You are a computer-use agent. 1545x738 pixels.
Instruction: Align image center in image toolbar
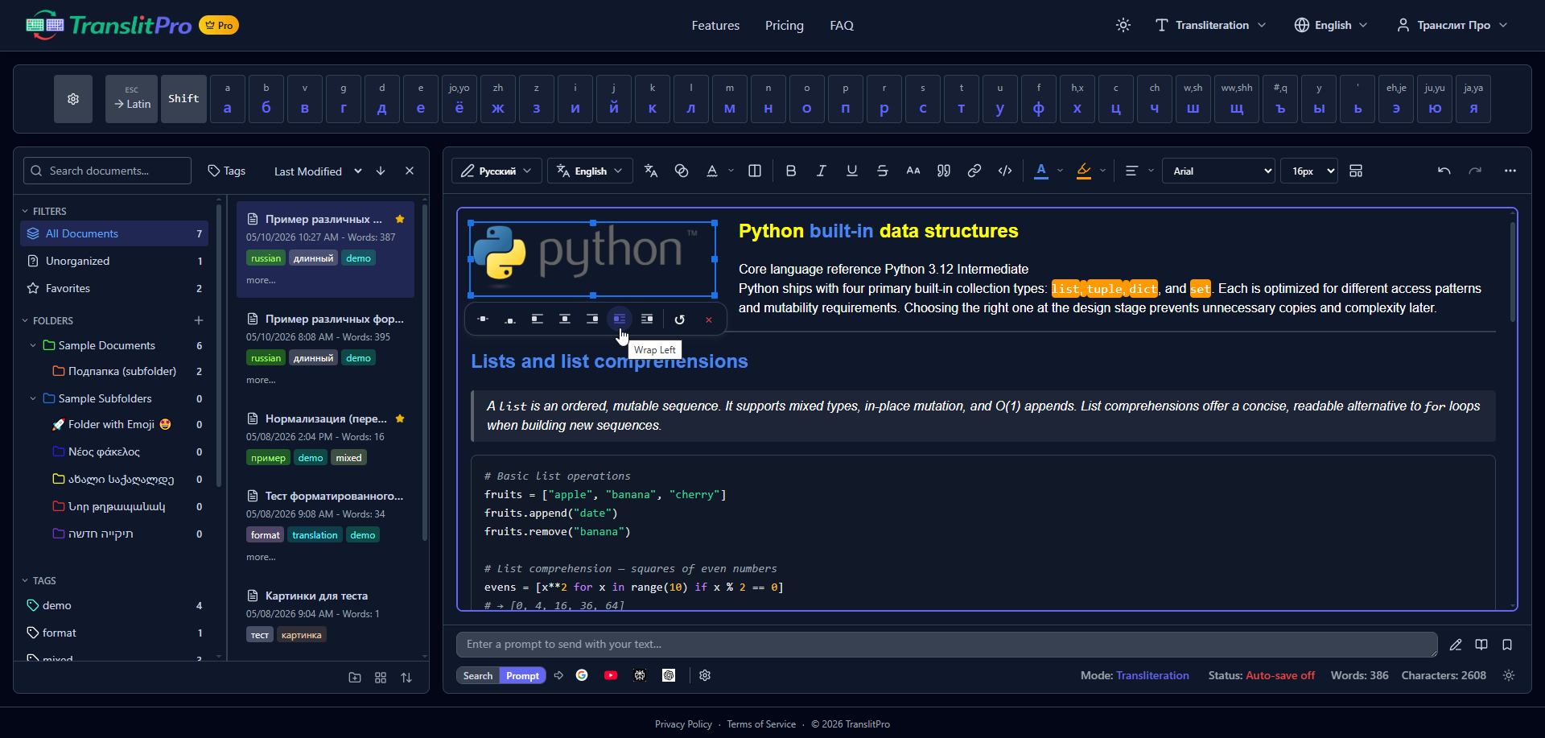[x=564, y=320]
